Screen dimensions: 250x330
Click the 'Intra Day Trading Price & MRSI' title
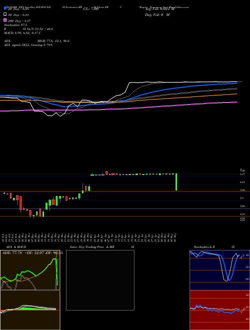(x=102, y=247)
